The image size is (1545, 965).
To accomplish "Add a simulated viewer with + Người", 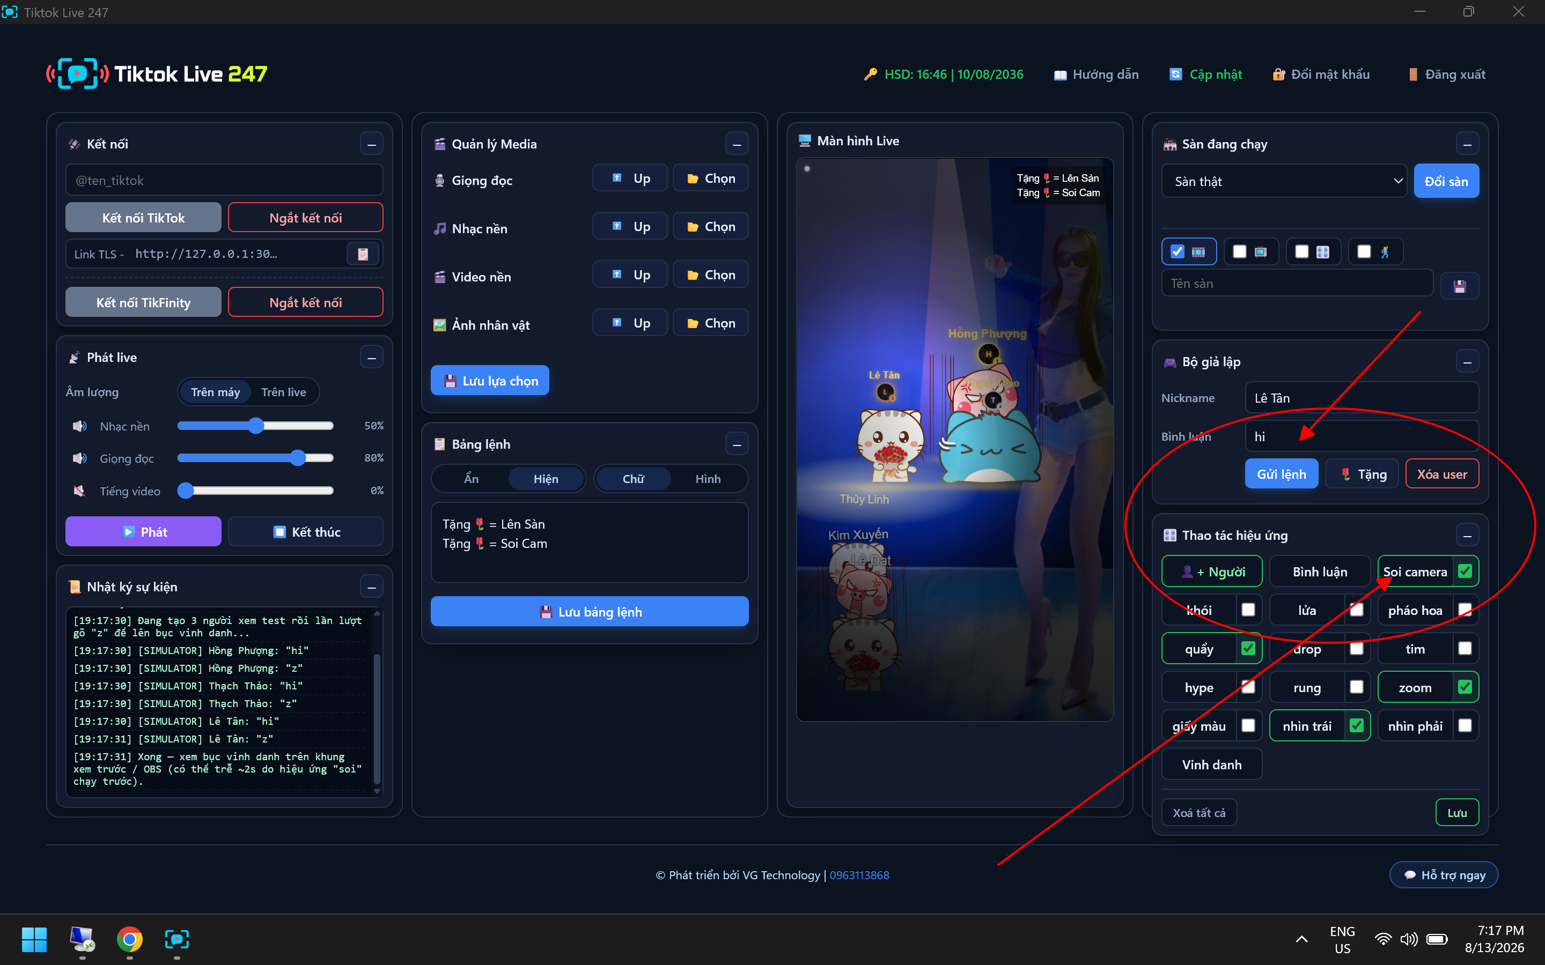I will point(1212,572).
